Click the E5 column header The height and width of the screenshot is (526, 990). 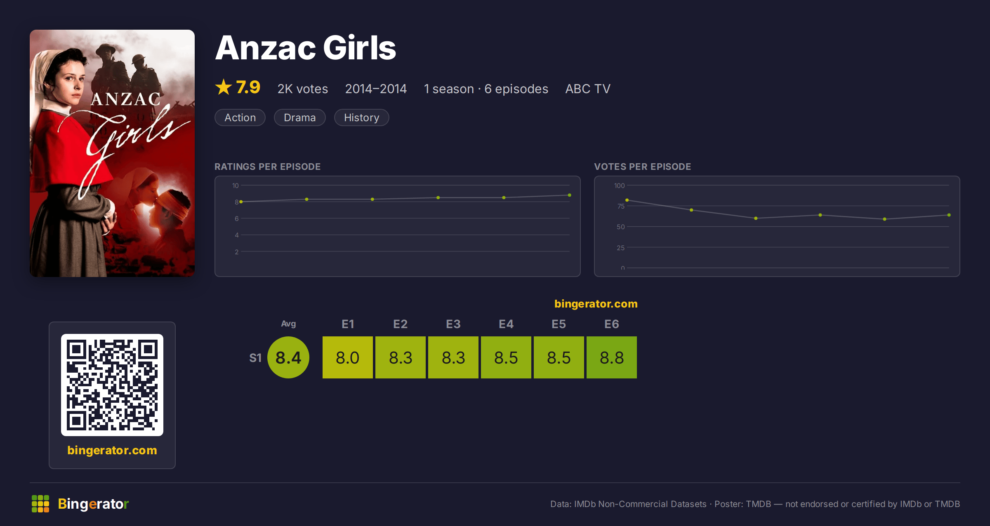point(559,324)
